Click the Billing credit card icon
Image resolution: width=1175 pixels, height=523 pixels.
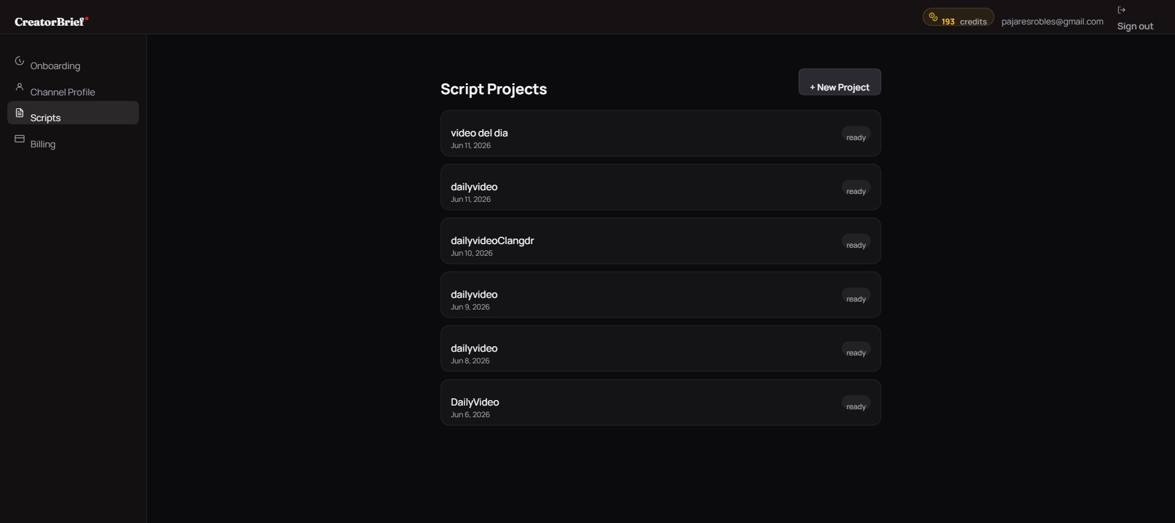tap(20, 139)
